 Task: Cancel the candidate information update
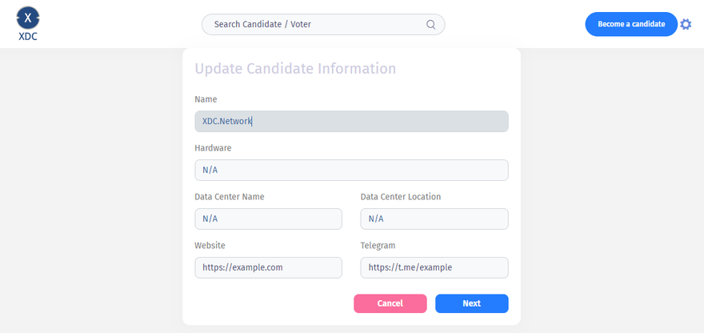pos(390,303)
